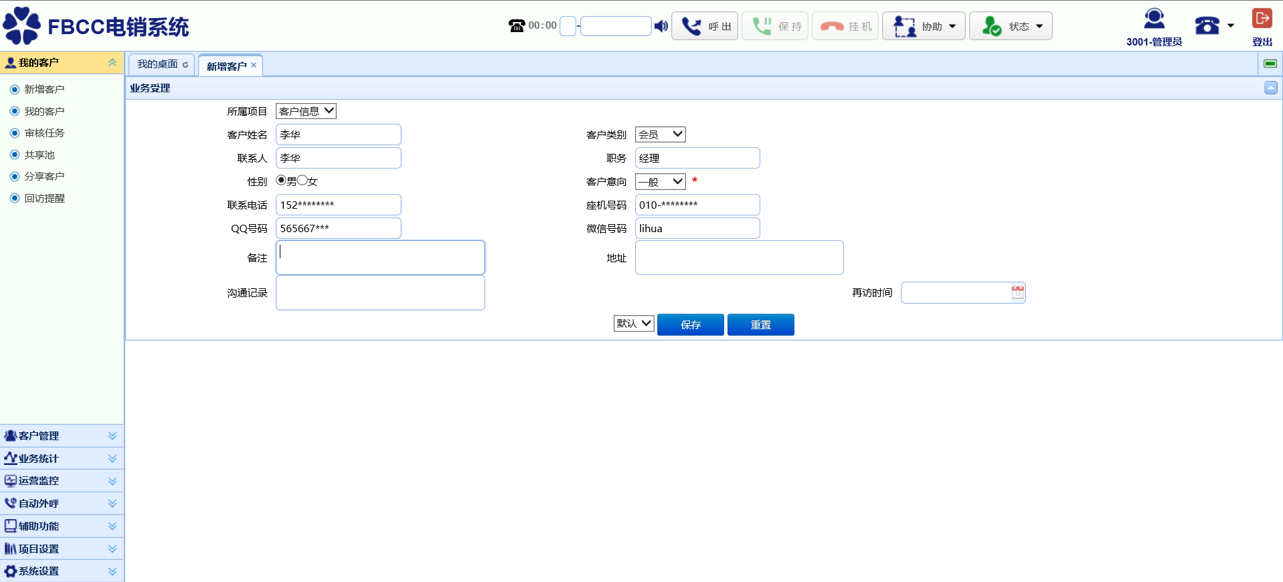1283x582 pixels.
Task: Open the 客户意向 dropdown
Action: pos(660,181)
